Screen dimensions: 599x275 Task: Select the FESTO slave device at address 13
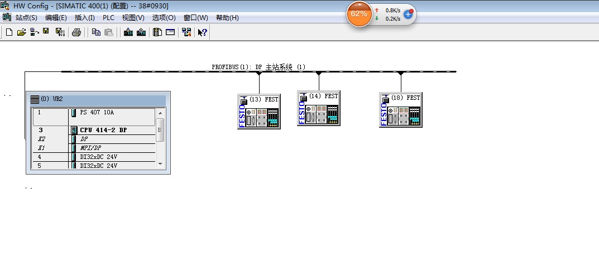pos(259,111)
